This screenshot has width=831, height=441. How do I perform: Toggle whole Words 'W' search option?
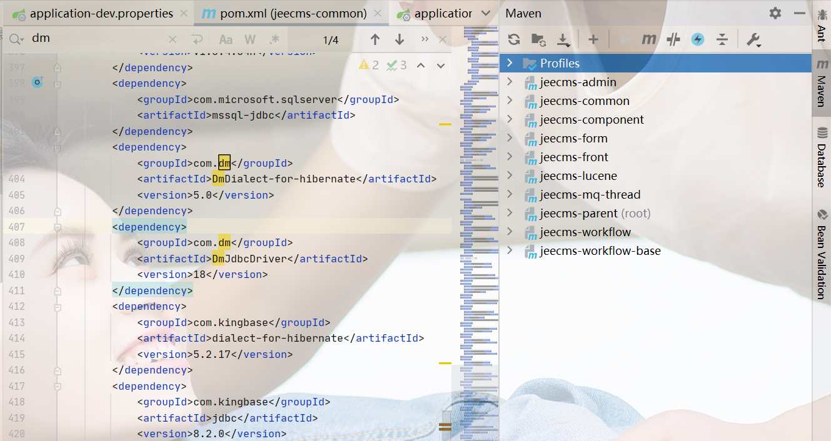coord(250,39)
